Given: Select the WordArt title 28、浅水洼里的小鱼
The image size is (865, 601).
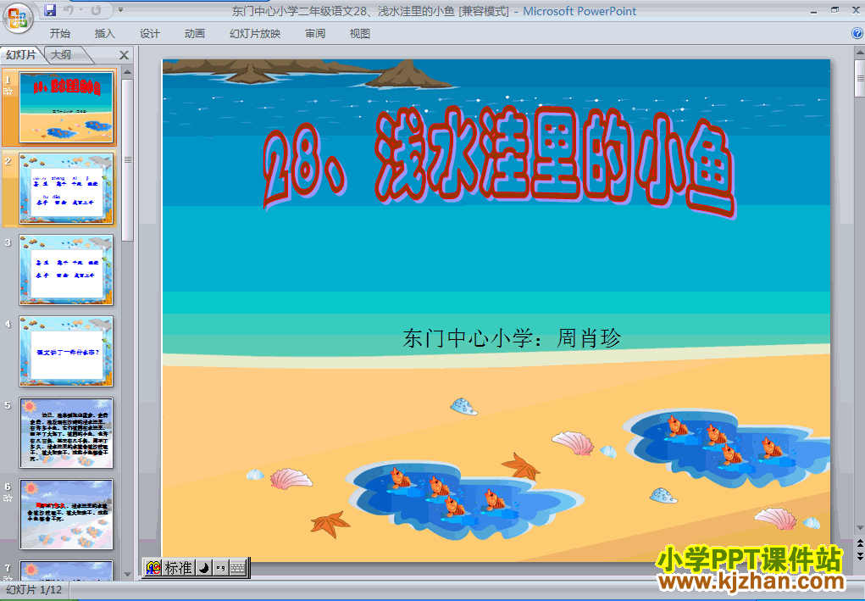Looking at the screenshot, I should pos(499,160).
